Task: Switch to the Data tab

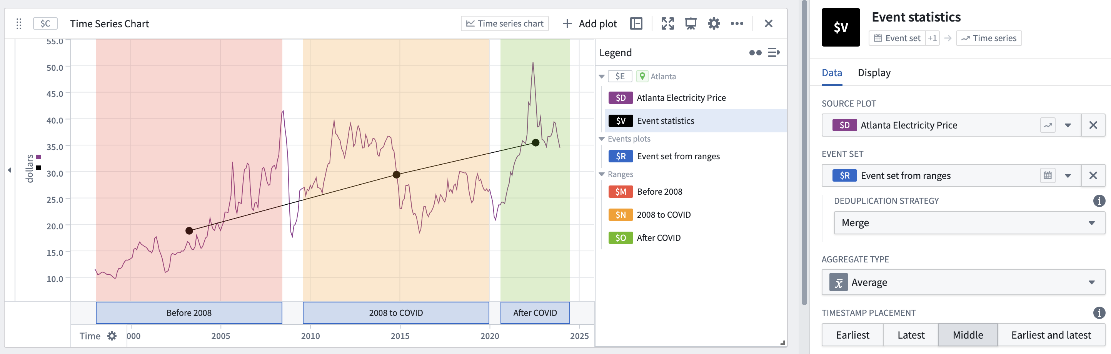Action: pyautogui.click(x=832, y=73)
